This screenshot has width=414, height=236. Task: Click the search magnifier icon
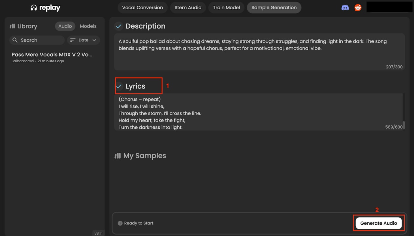(15, 40)
